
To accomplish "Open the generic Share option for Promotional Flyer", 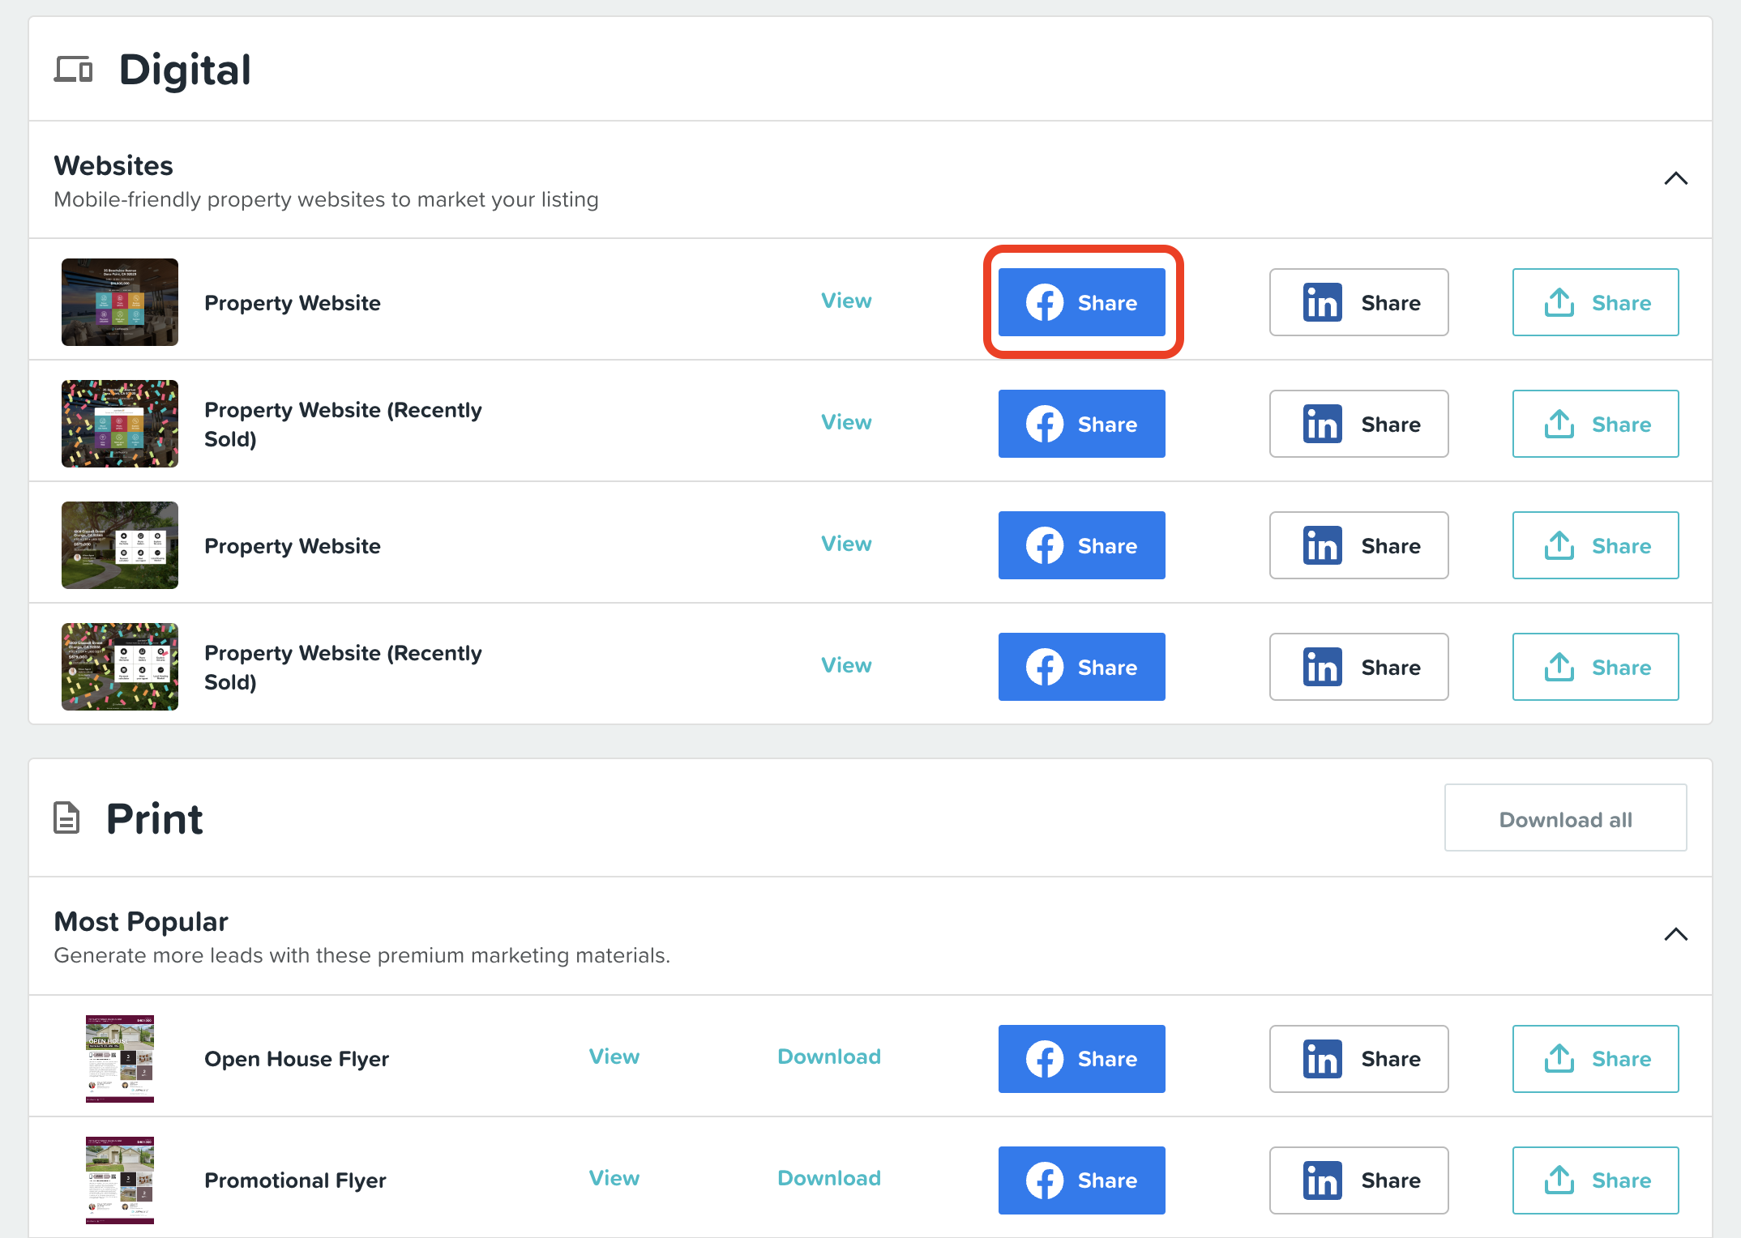I will point(1594,1180).
